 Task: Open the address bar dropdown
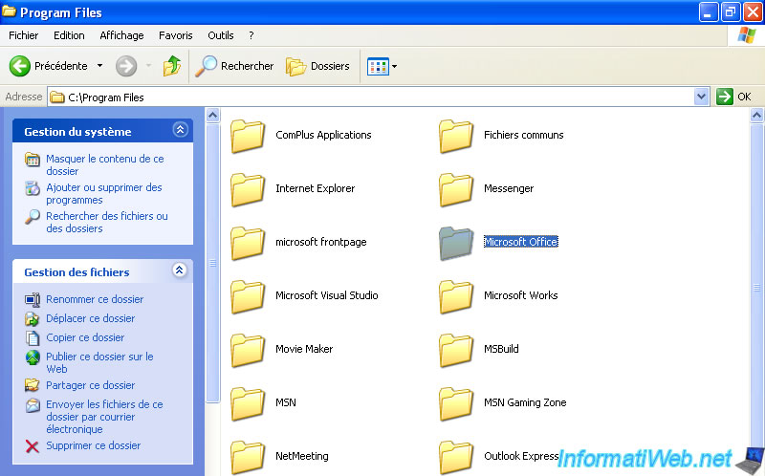tap(701, 97)
